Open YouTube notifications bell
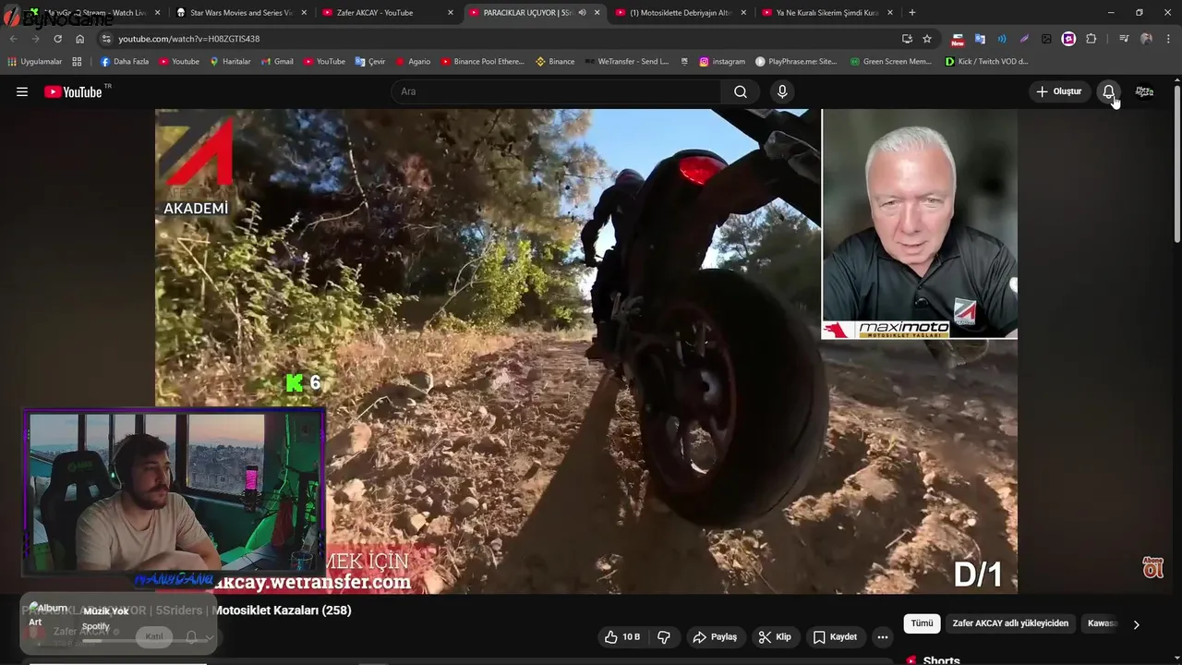Image resolution: width=1182 pixels, height=665 pixels. [1108, 91]
